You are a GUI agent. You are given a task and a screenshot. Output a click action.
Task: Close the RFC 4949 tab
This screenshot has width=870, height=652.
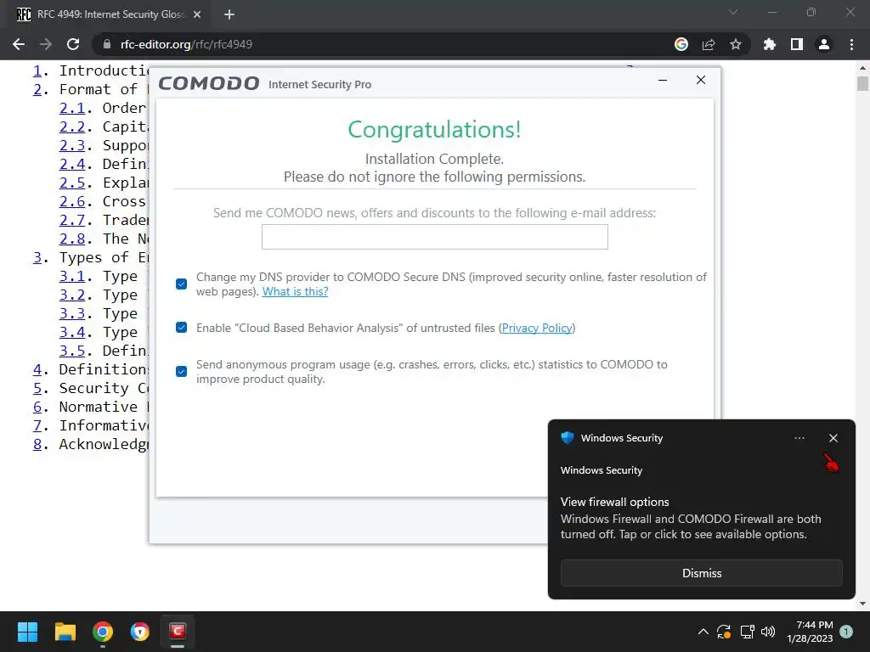pyautogui.click(x=197, y=14)
